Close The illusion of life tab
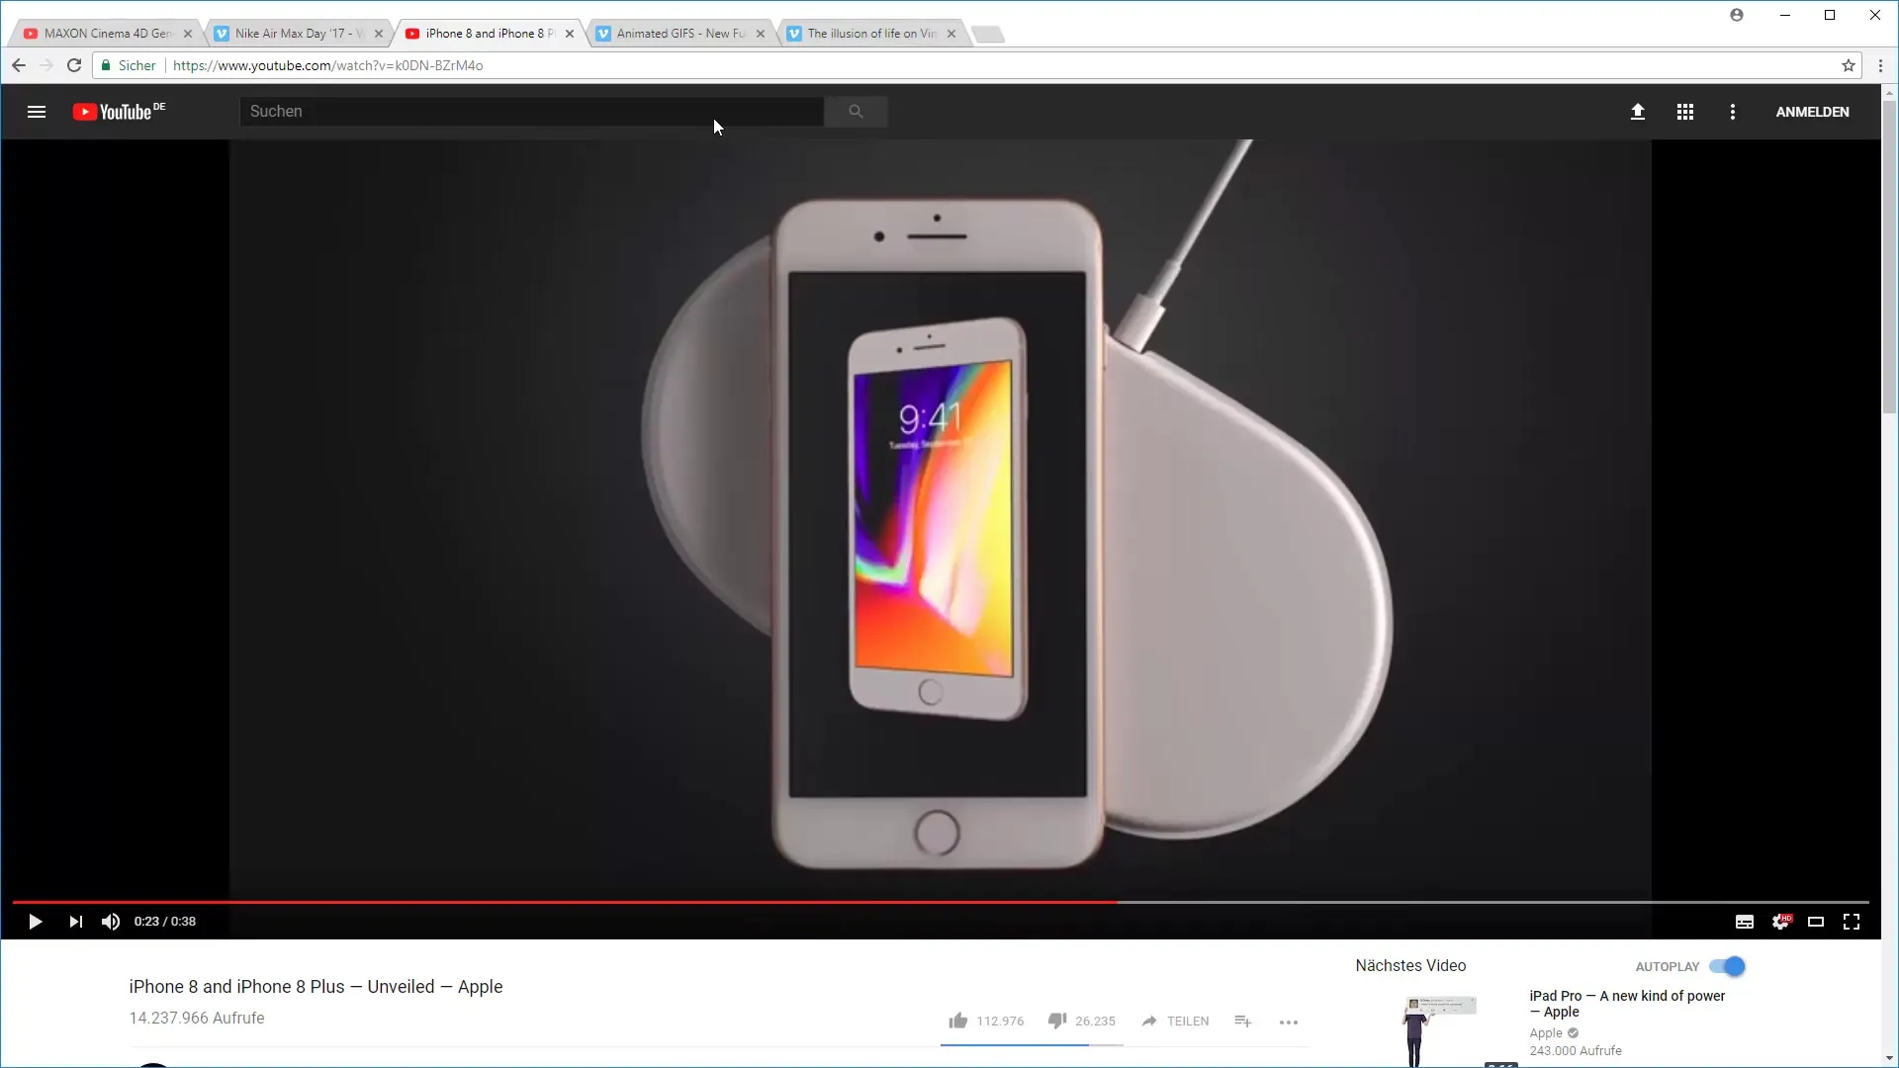The image size is (1899, 1068). coord(951,34)
